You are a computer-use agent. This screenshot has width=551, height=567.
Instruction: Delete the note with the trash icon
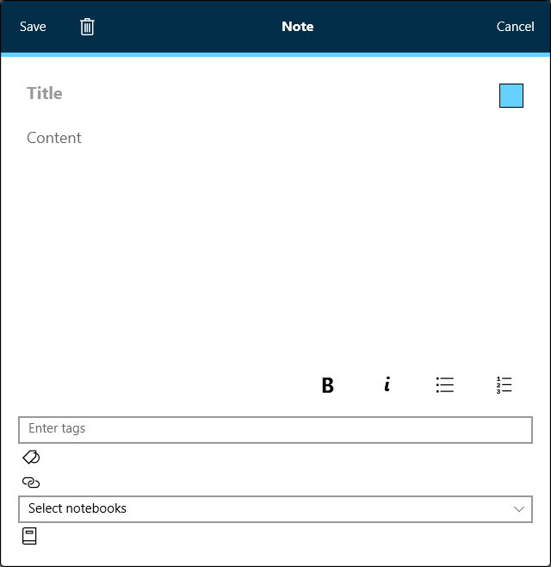pos(87,27)
